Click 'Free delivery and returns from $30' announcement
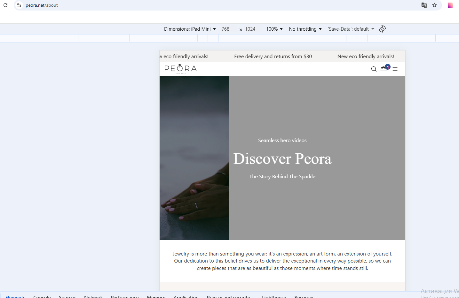459x298 pixels. [x=273, y=57]
